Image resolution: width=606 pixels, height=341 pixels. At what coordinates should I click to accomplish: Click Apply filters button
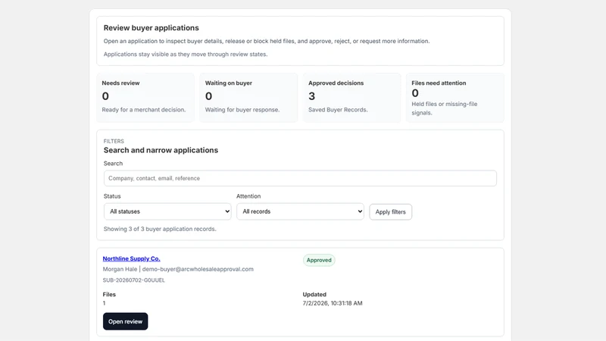pos(390,212)
